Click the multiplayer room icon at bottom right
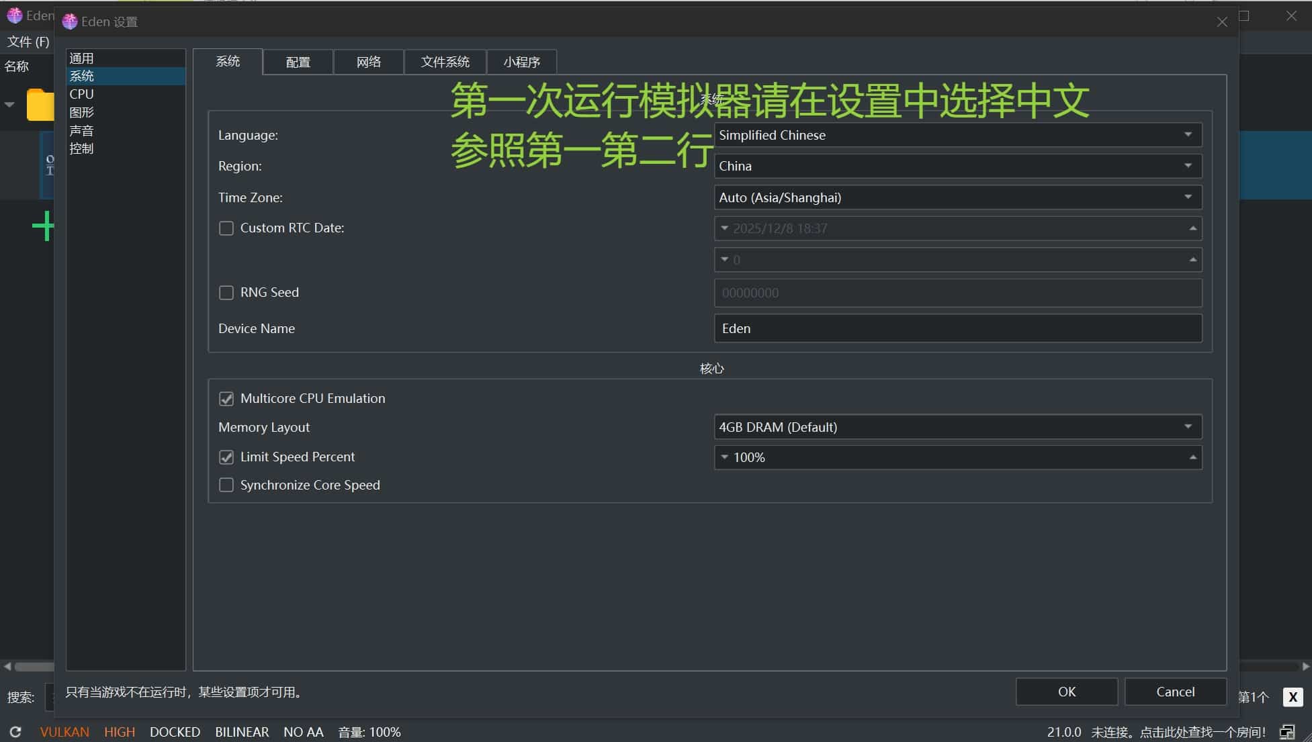Viewport: 1312px width, 742px height. pos(1287,732)
